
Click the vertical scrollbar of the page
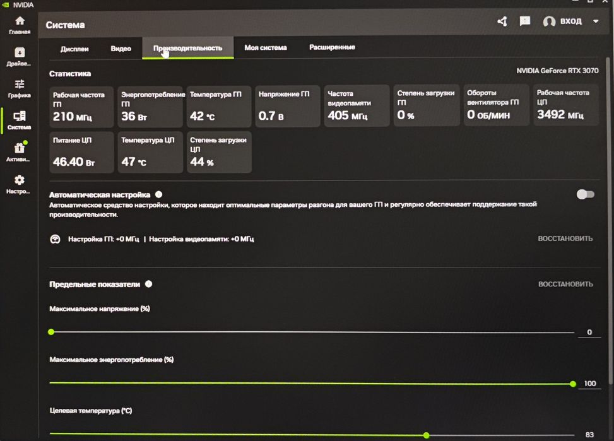pyautogui.click(x=608, y=221)
